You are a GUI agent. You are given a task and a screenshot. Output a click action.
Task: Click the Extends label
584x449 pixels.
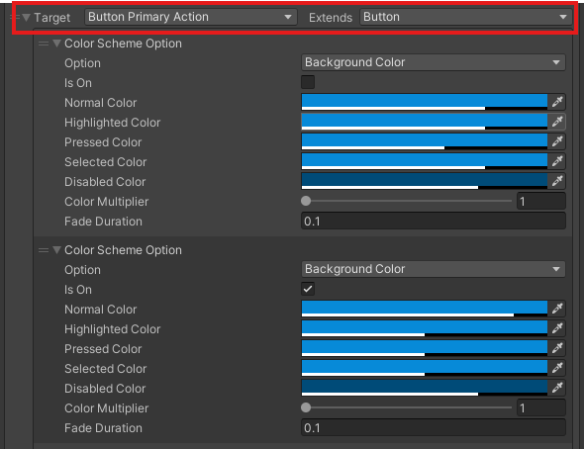331,18
